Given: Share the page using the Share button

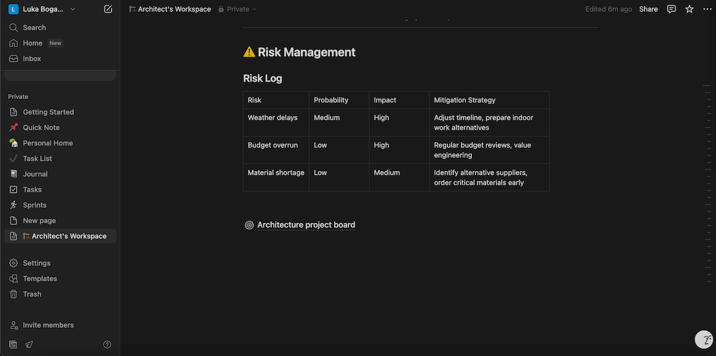Looking at the screenshot, I should pos(648,8).
